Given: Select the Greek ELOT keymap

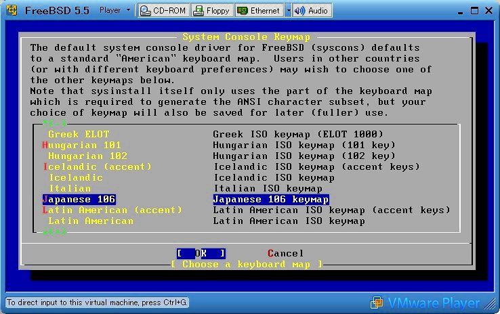Looking at the screenshot, I should point(78,134).
